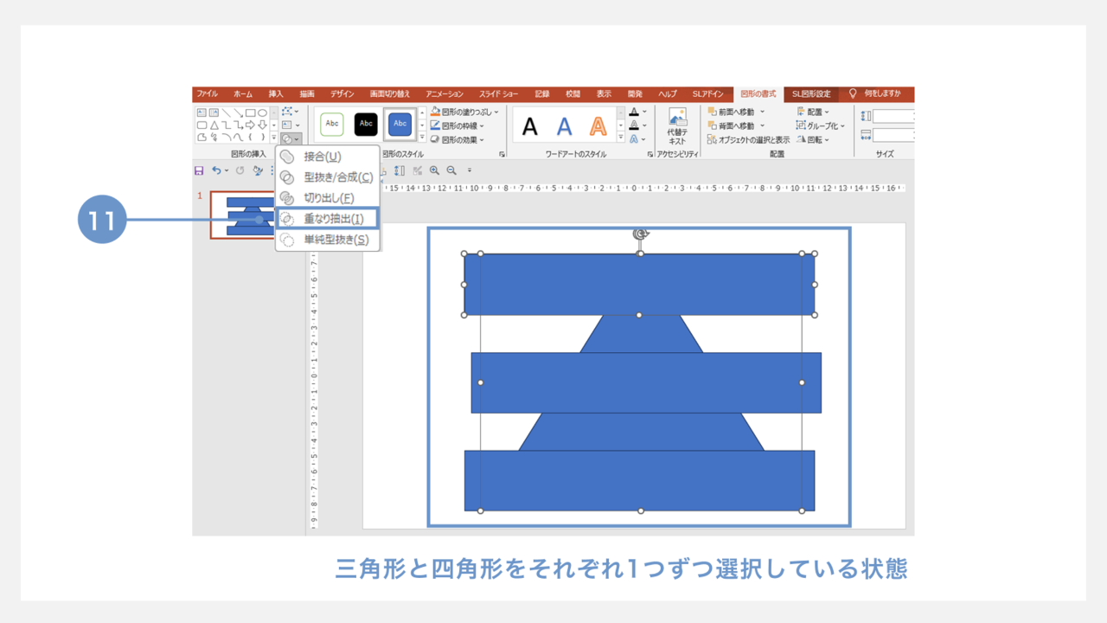Switch to the スライド ショー tab

click(x=499, y=93)
